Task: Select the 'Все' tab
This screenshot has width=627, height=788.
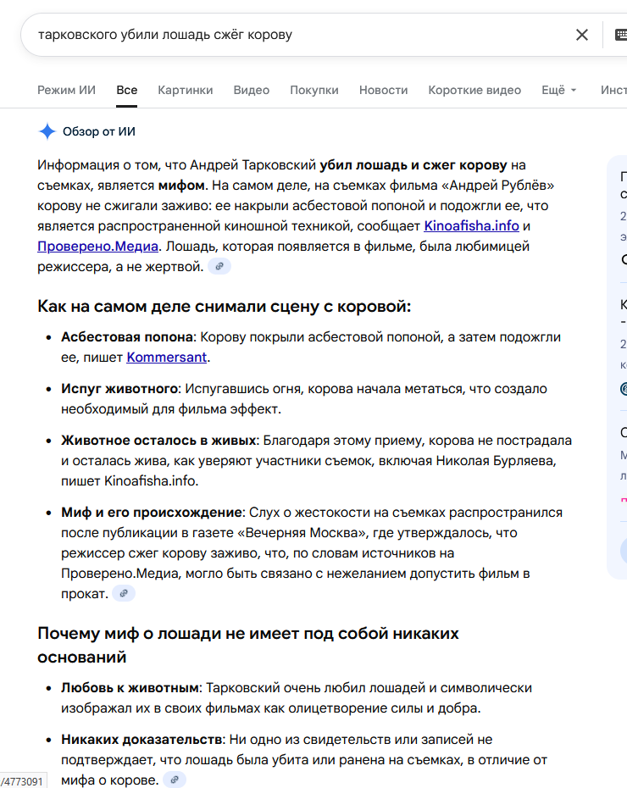Action: pos(126,90)
